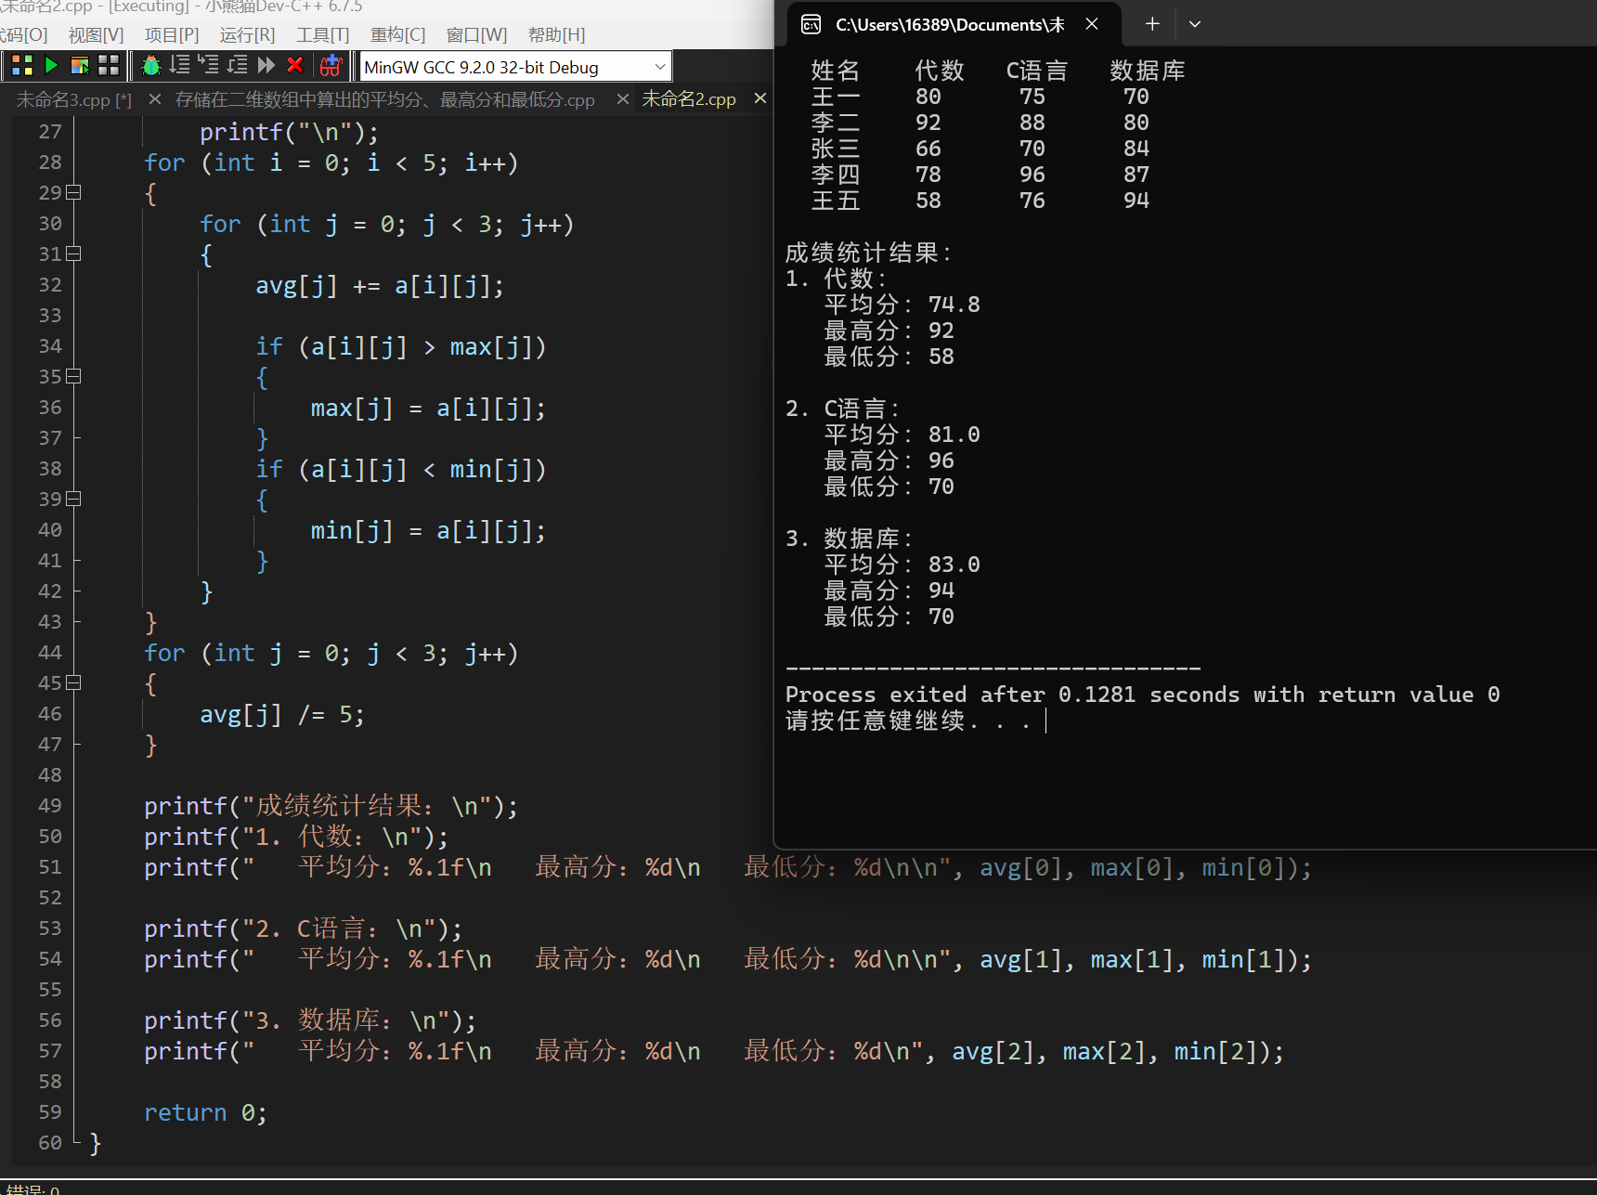Open the 项目[P] menu
The height and width of the screenshot is (1195, 1597).
(x=172, y=35)
